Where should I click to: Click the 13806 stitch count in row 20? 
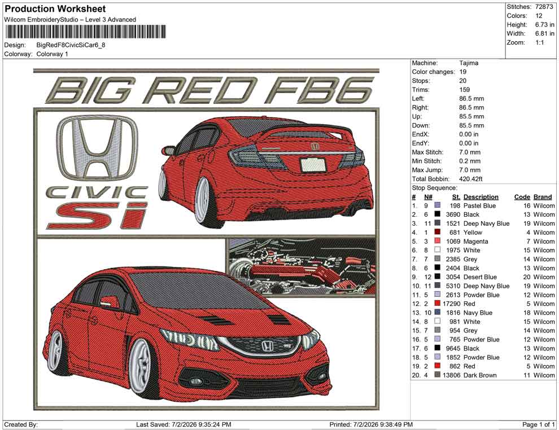click(451, 375)
